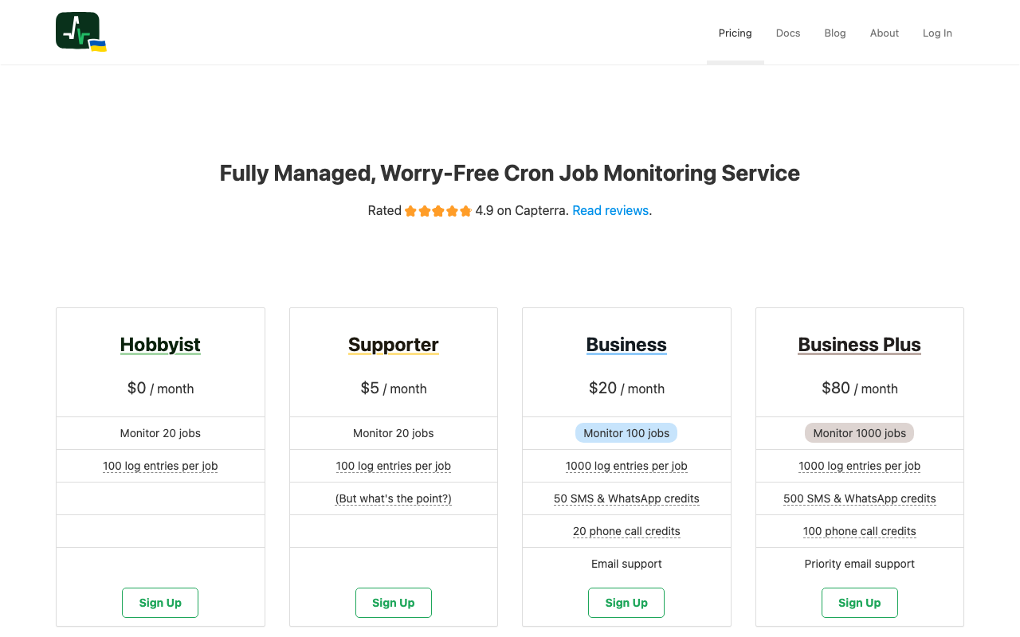Open the About page

[885, 33]
